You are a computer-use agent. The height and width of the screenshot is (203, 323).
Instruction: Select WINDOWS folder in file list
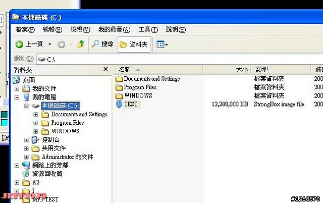(x=134, y=96)
